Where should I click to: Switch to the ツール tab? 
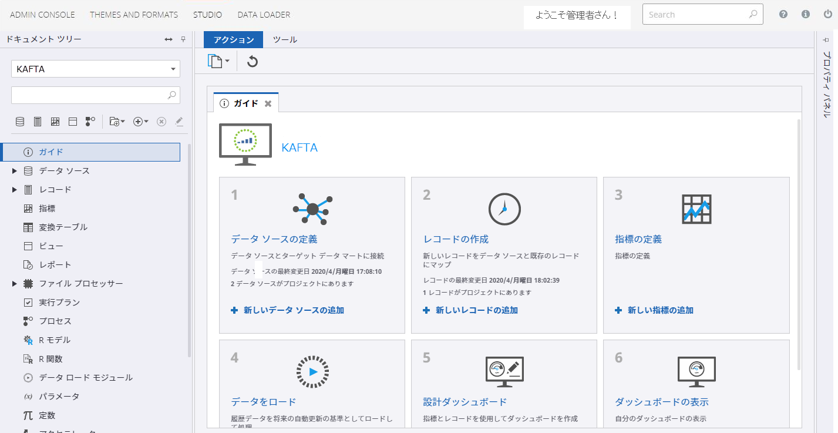285,40
